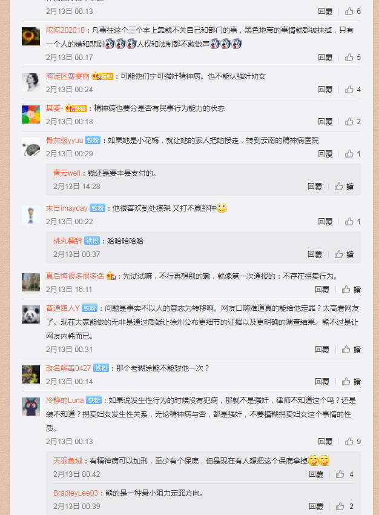379x515 pixels.
Task: Open username link 真后悔很多很多话
Action: point(75,276)
